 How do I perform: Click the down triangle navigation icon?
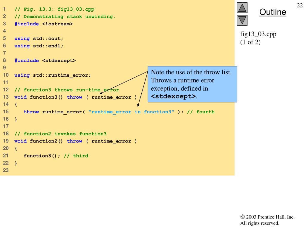pos(242,20)
